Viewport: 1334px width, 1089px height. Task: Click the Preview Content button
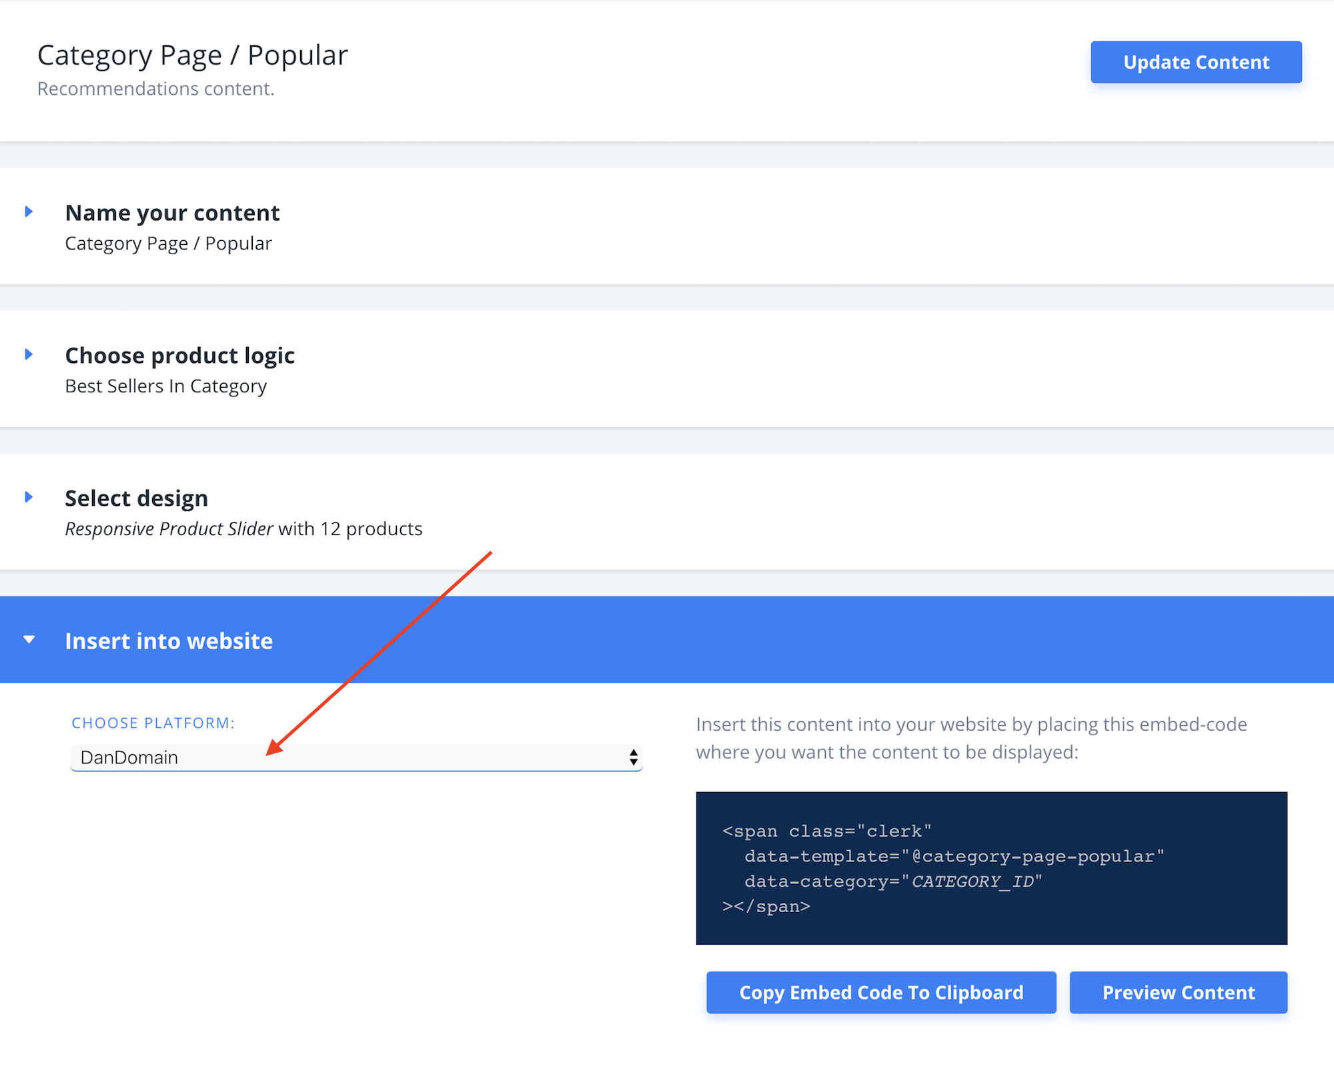click(x=1178, y=992)
